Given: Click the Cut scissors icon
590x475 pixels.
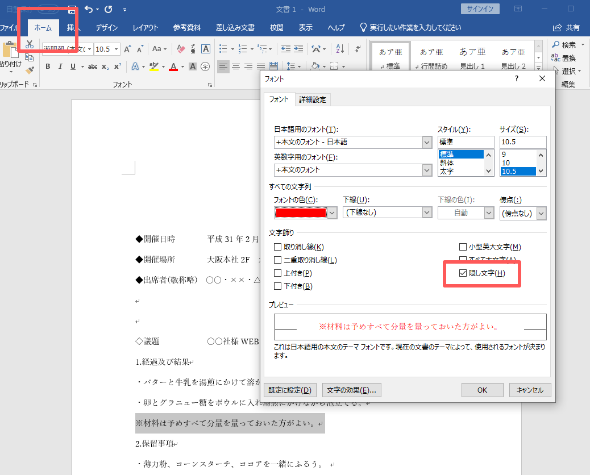Looking at the screenshot, I should point(30,45).
